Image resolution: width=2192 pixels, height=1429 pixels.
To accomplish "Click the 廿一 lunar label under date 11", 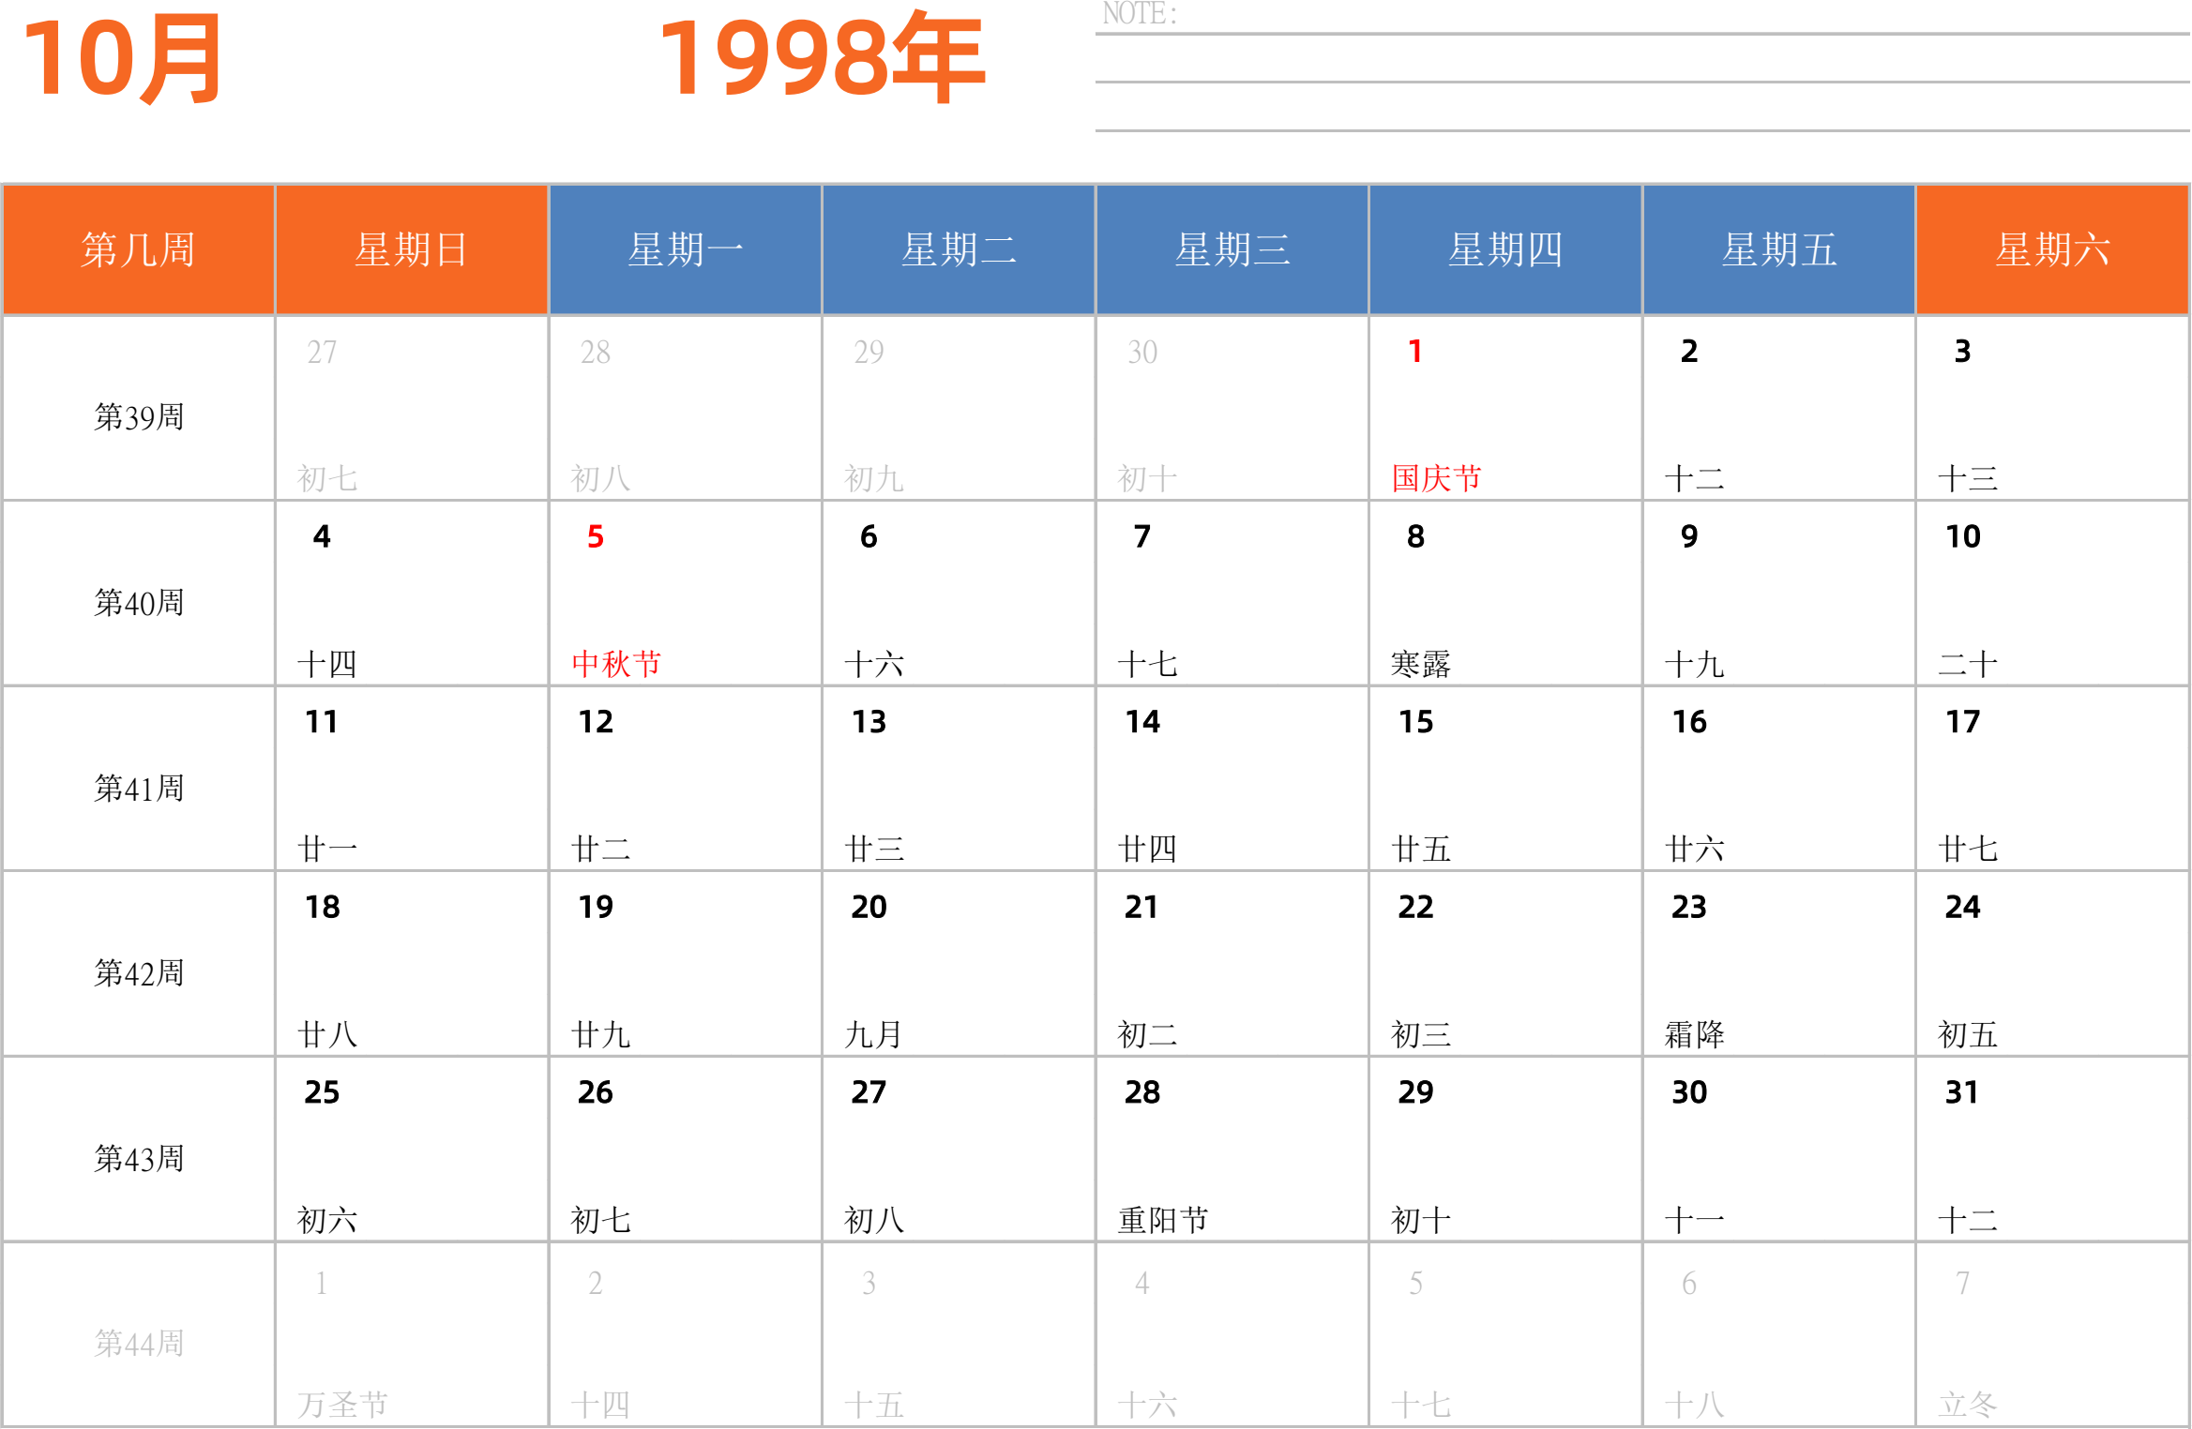I will tap(327, 850).
